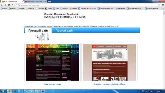This screenshot has width=165, height=93.
Task: Click the browser forward arrow
Action: (5, 5)
